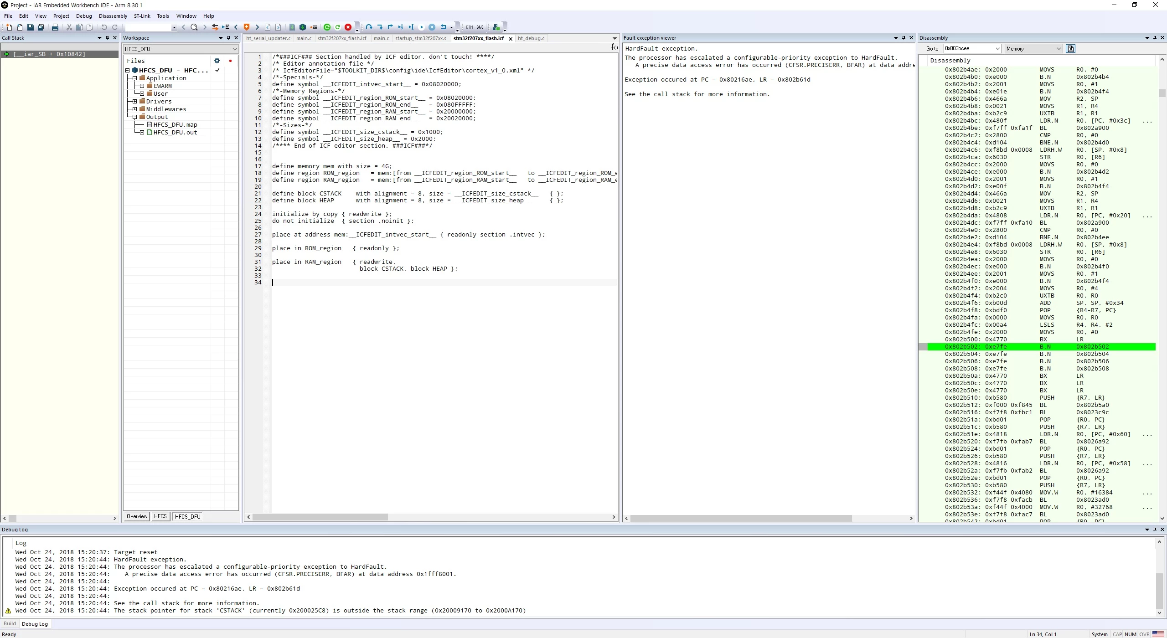
Task: Print the document using printer icon
Action: (x=55, y=27)
